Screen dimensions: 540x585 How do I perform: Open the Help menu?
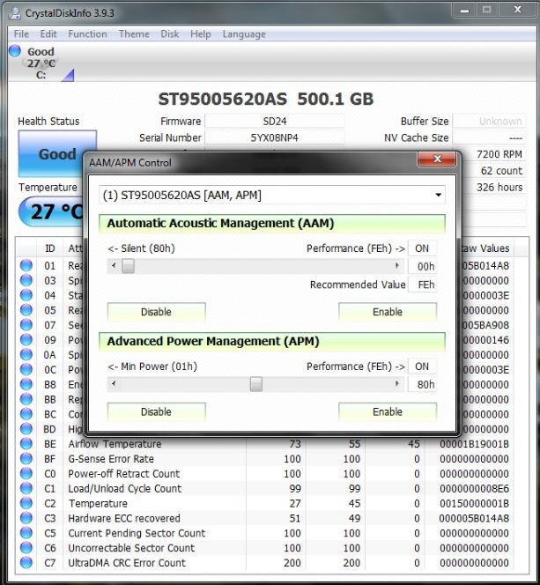pyautogui.click(x=201, y=34)
